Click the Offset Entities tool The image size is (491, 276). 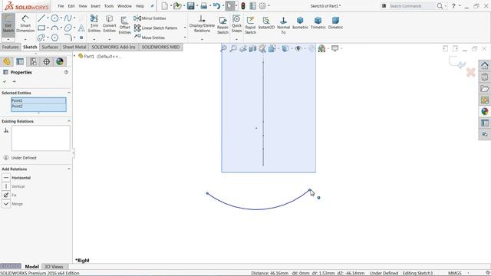click(x=124, y=25)
